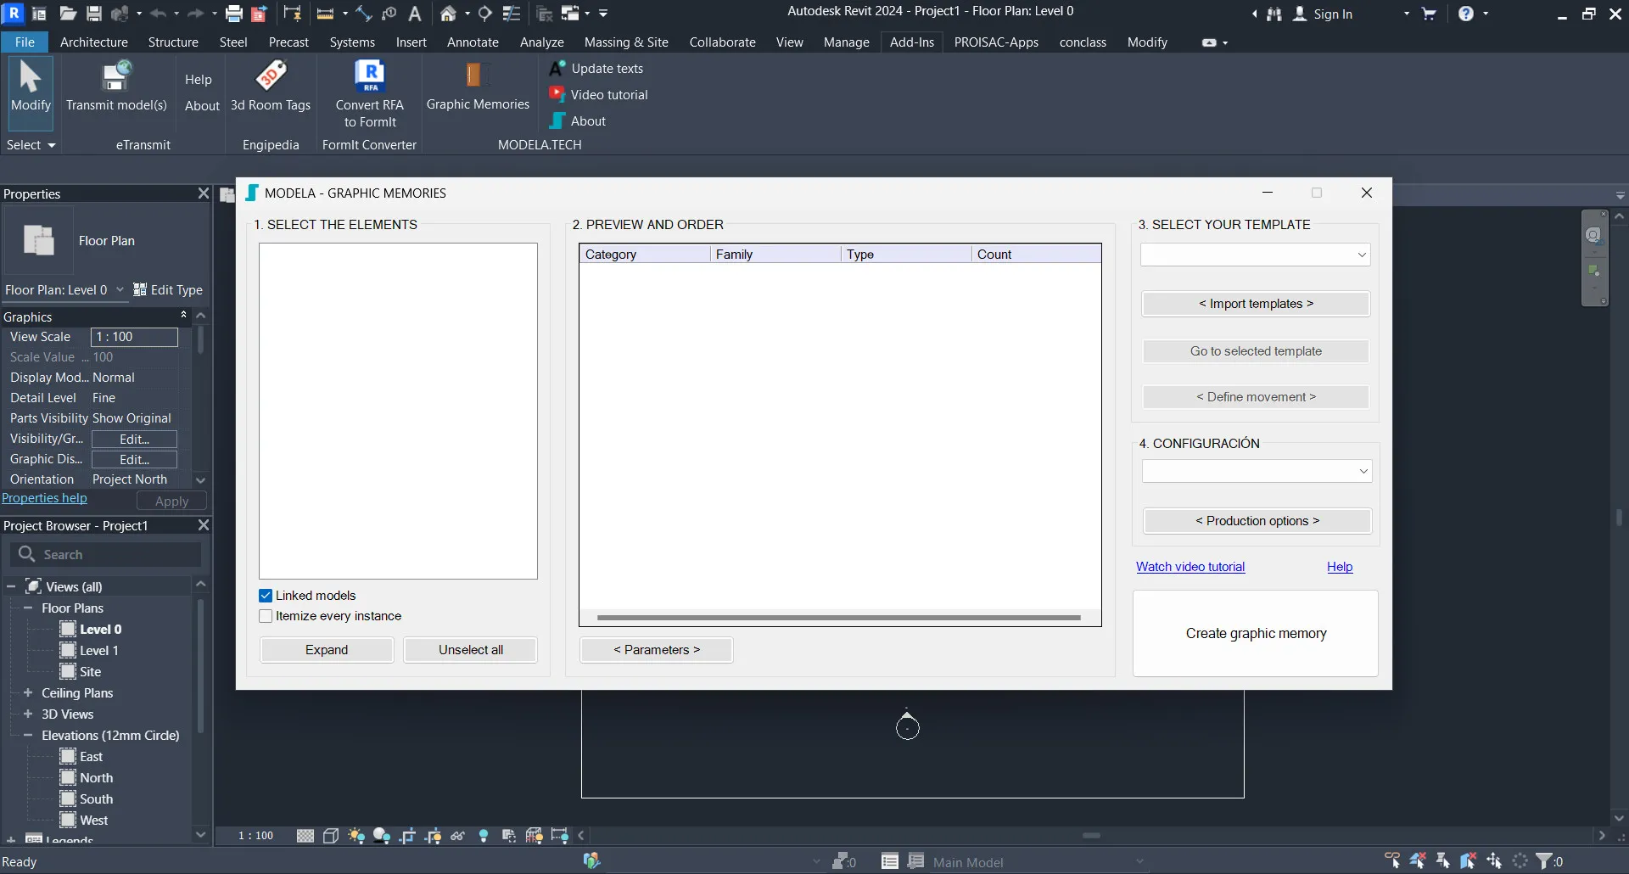Open the Architecture ribbon tab
This screenshot has height=874, width=1629.
(94, 42)
